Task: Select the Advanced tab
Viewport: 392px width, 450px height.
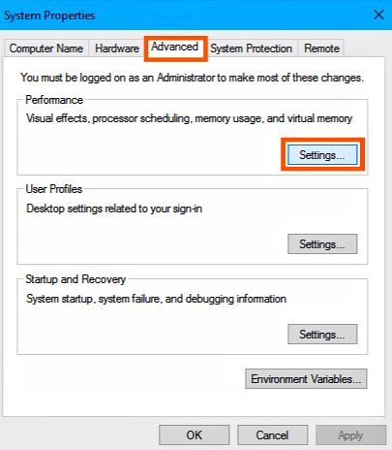Action: (174, 48)
